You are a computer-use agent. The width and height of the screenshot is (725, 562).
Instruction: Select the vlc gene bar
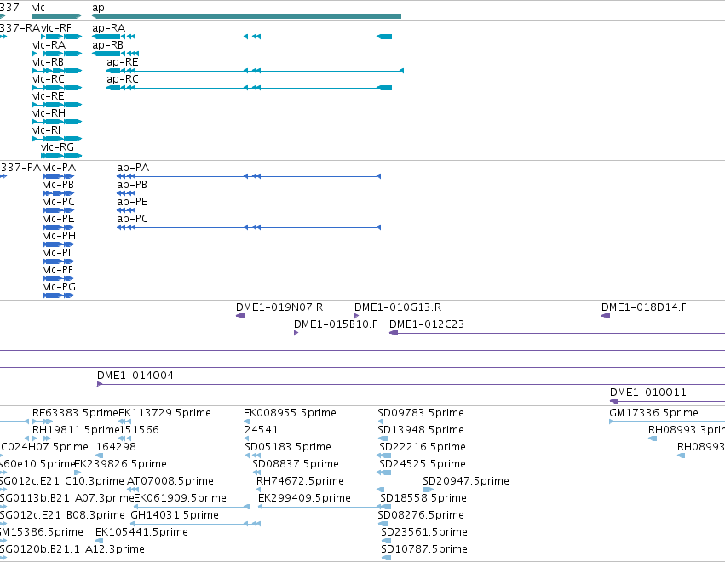pos(56,16)
